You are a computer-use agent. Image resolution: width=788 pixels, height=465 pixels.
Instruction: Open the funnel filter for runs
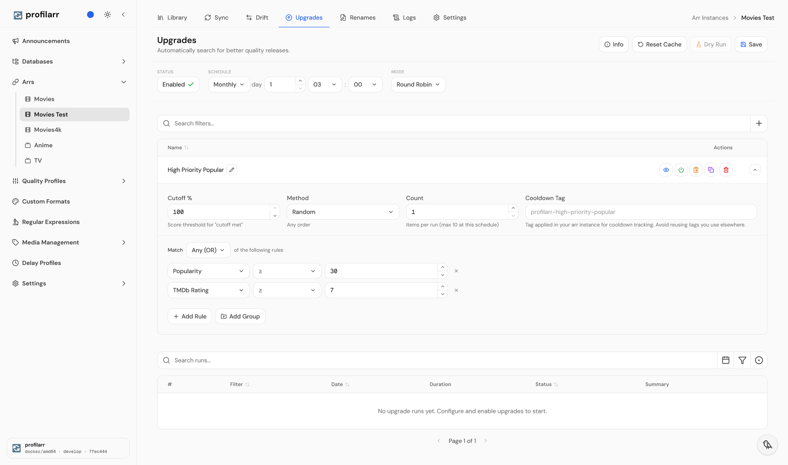coord(742,360)
